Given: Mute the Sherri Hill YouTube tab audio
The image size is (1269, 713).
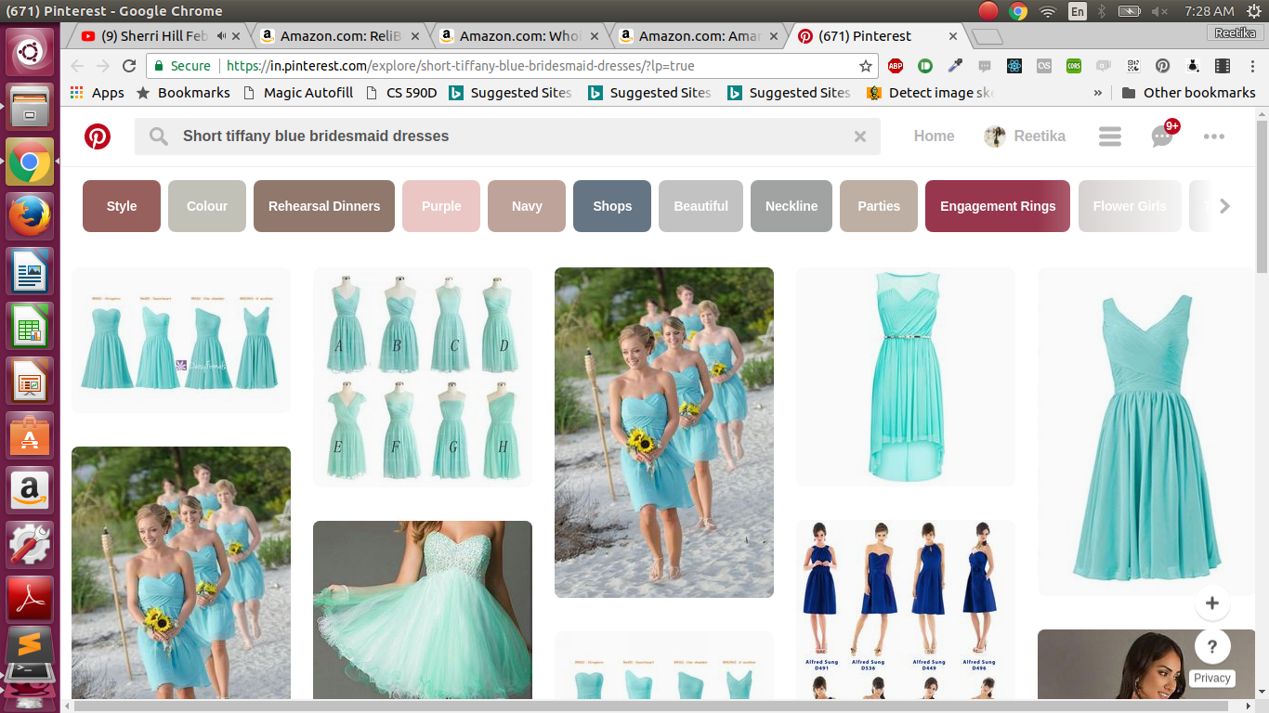Looking at the screenshot, I should [x=222, y=36].
